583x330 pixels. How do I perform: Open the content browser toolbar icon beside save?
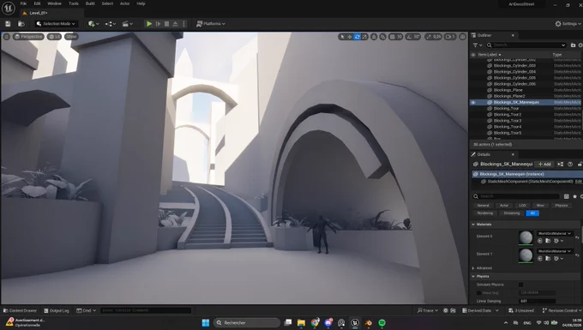[21, 24]
